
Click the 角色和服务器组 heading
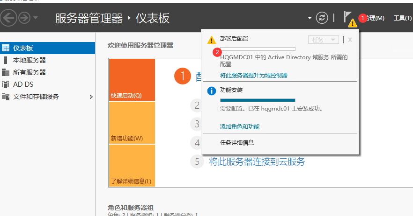click(131, 208)
